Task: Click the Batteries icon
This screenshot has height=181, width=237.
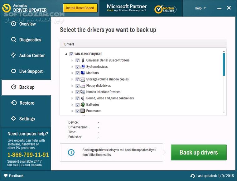Action: [83, 105]
